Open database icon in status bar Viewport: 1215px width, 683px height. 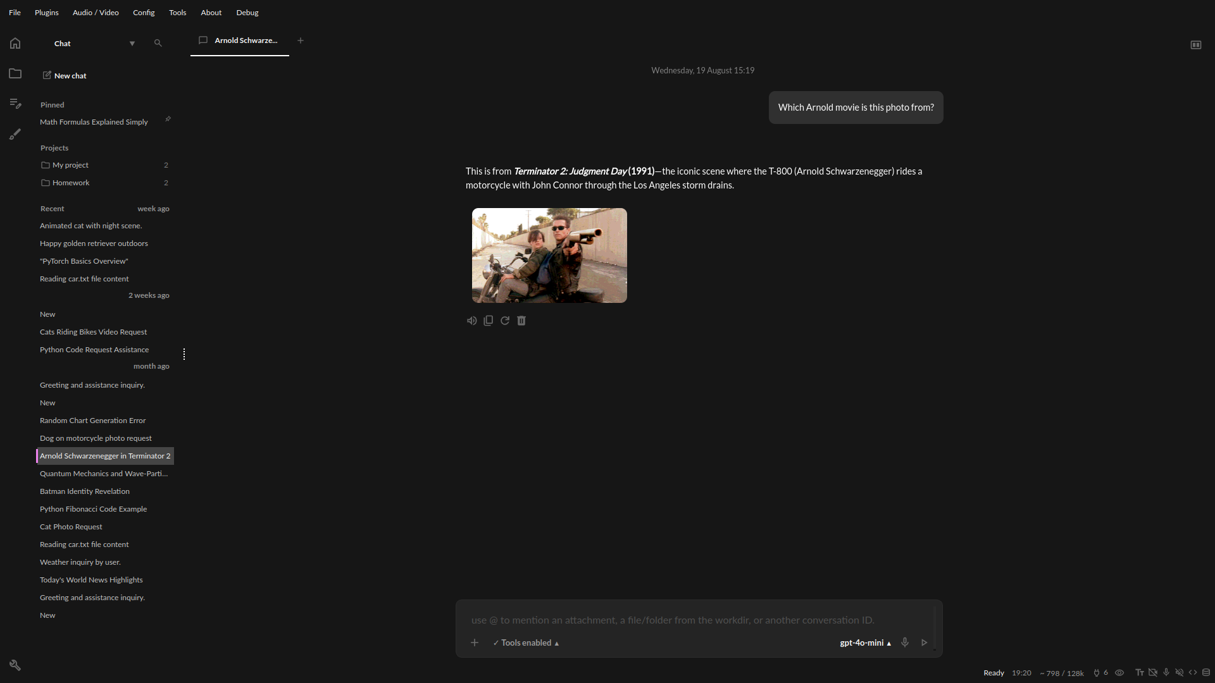tap(1206, 673)
